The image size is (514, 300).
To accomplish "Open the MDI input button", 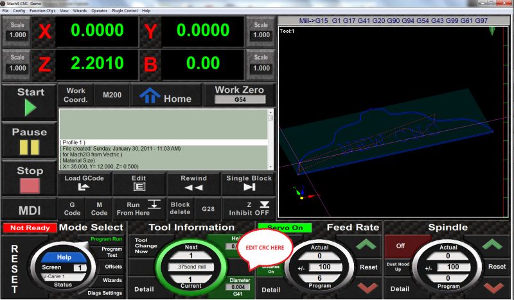I will (x=30, y=210).
